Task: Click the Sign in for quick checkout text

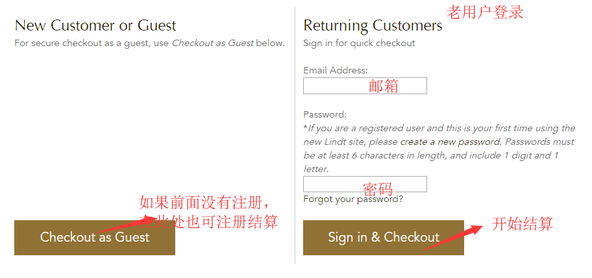Action: coord(359,43)
